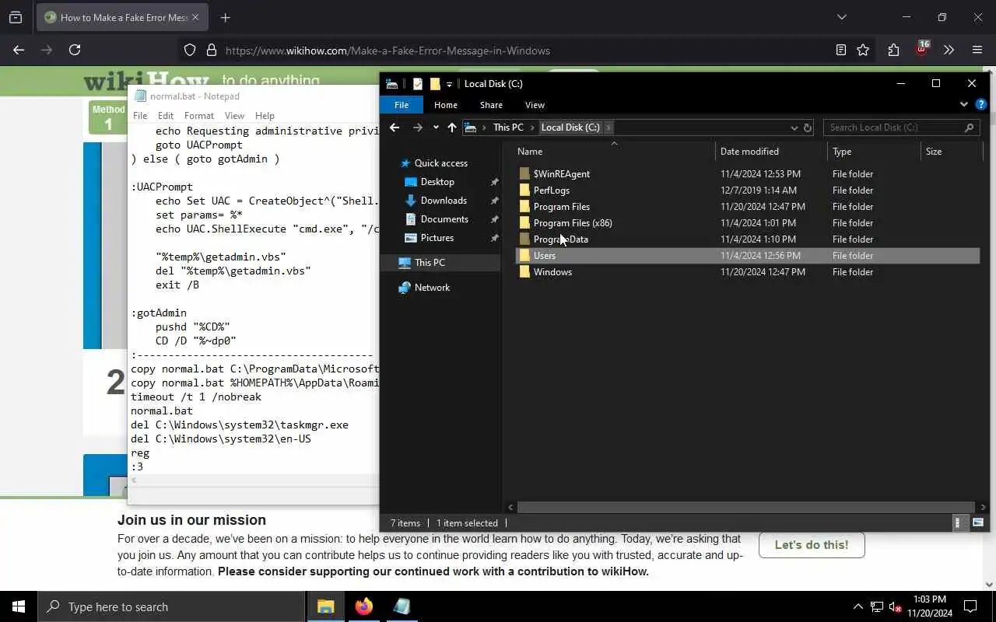Viewport: 996px width, 622px height.
Task: Expand chevron after Local Disk (C:) breadcrumb
Action: coord(608,128)
